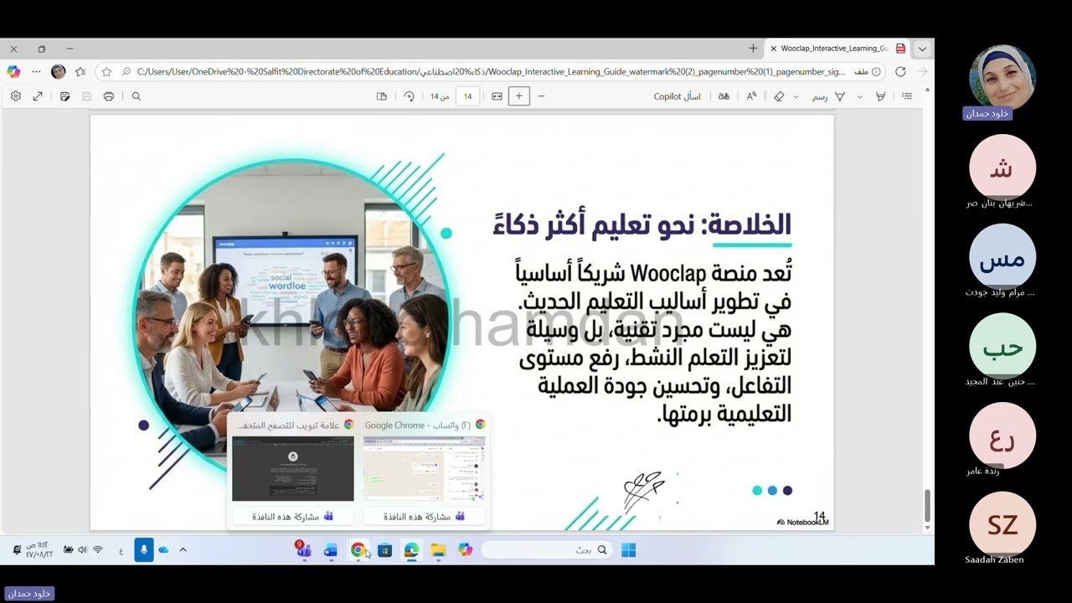Open battery status tray icon
Image resolution: width=1072 pixels, height=603 pixels.
pos(68,550)
